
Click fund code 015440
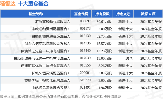85,51
